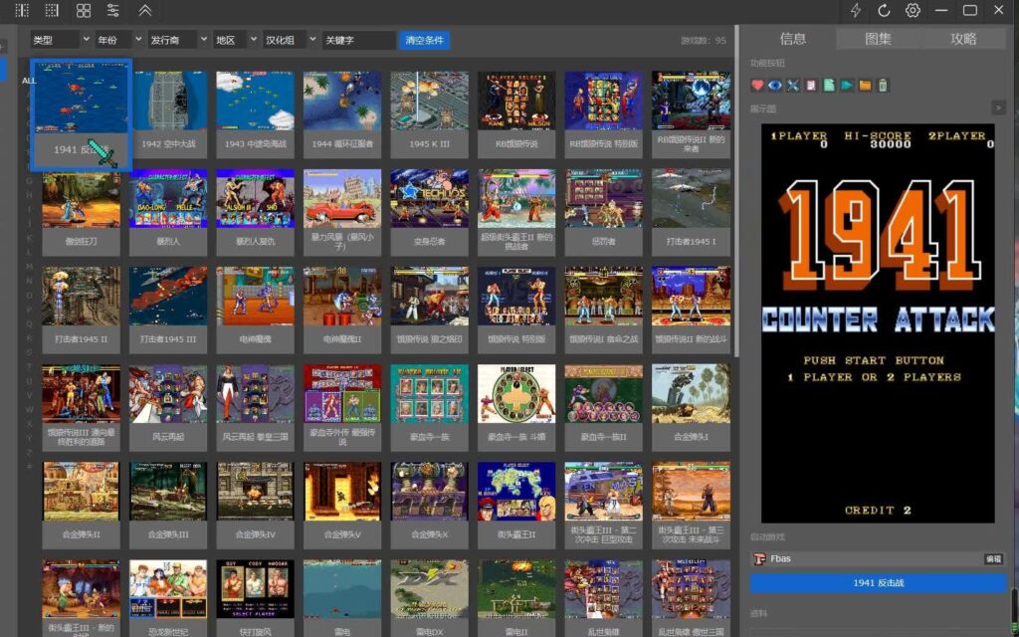Select the 1942 空中大战 game tile

168,114
